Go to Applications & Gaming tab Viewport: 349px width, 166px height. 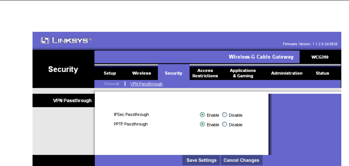click(x=243, y=73)
